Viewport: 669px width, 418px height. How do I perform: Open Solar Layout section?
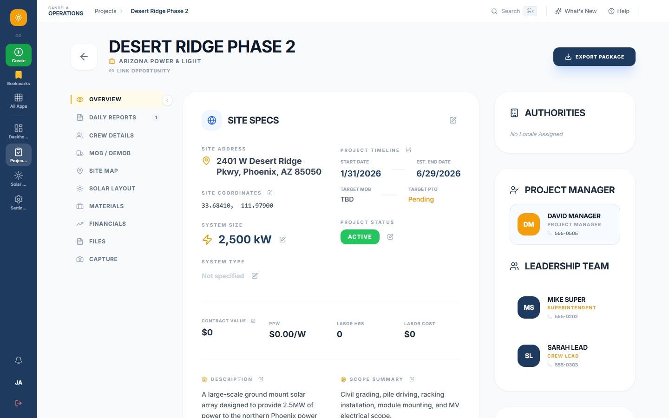[117, 189]
